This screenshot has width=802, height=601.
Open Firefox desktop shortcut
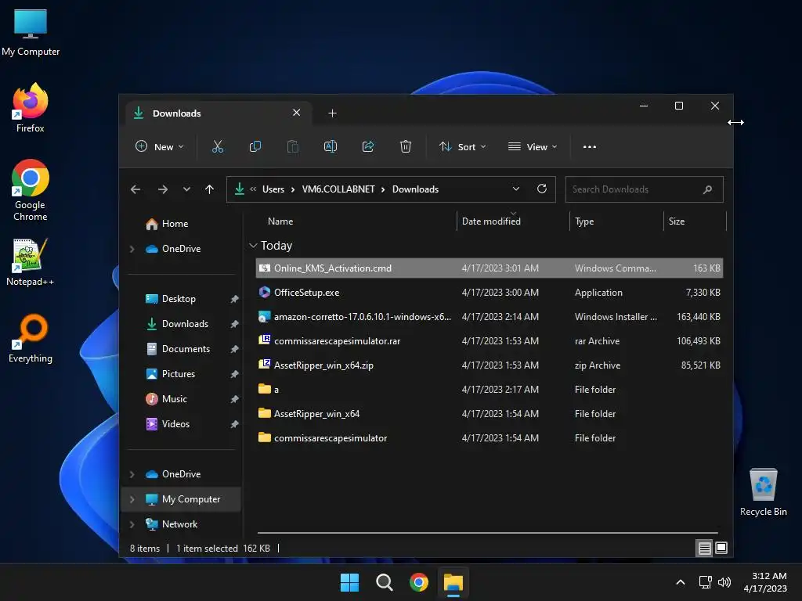tap(31, 108)
